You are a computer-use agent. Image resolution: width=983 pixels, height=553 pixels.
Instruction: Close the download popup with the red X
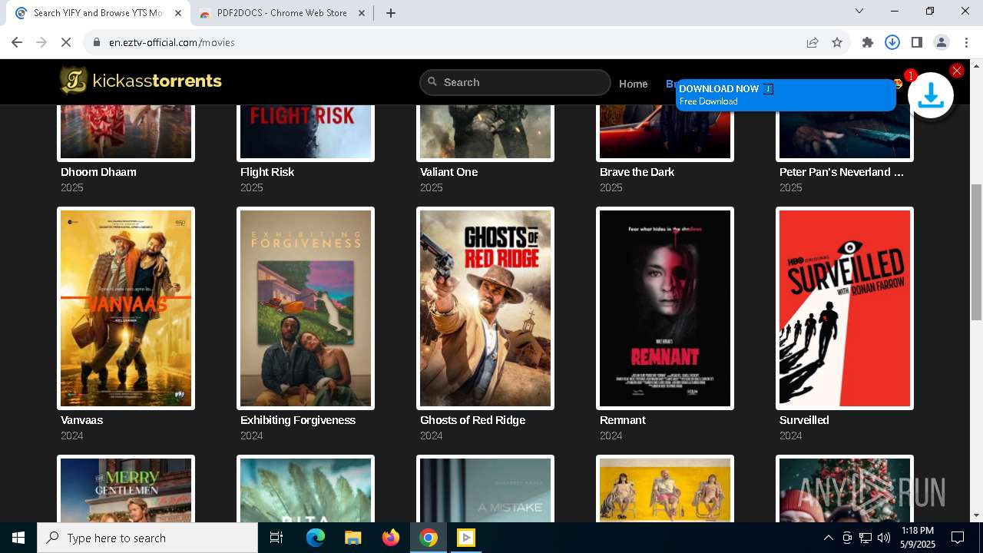coord(956,71)
